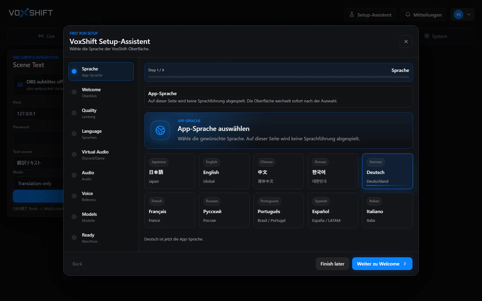The height and width of the screenshot is (301, 482).
Task: Click 'OBS SUBTITLE INTEGRATION' label
Action: 36,57
